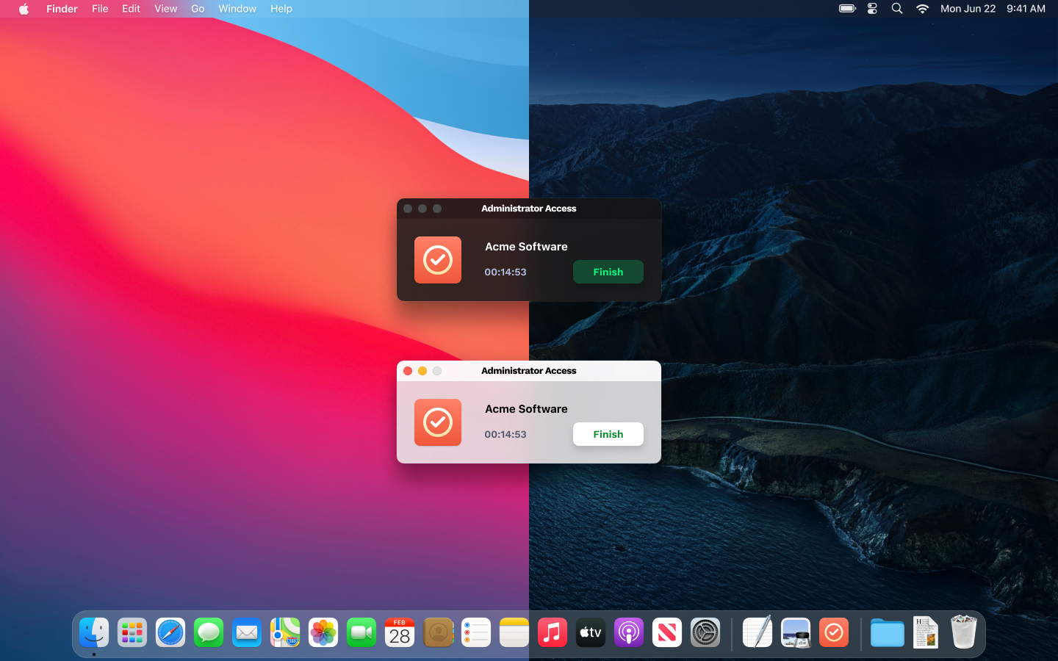Open Safari from the Dock
The width and height of the screenshot is (1058, 661).
coord(170,632)
